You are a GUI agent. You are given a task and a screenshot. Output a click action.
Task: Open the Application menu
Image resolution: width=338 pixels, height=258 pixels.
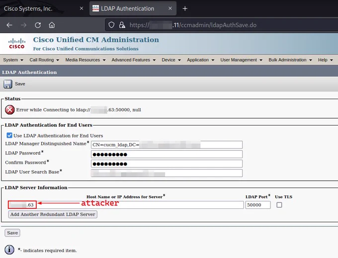click(200, 60)
